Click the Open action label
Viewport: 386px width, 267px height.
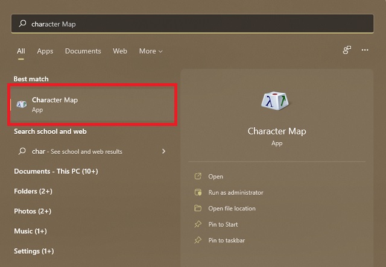(x=216, y=177)
